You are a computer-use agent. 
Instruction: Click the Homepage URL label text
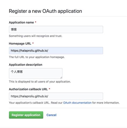coord(20,44)
